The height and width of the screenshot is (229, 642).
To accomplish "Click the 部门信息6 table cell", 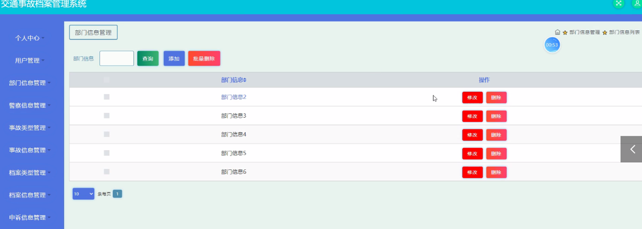I will coord(233,171).
